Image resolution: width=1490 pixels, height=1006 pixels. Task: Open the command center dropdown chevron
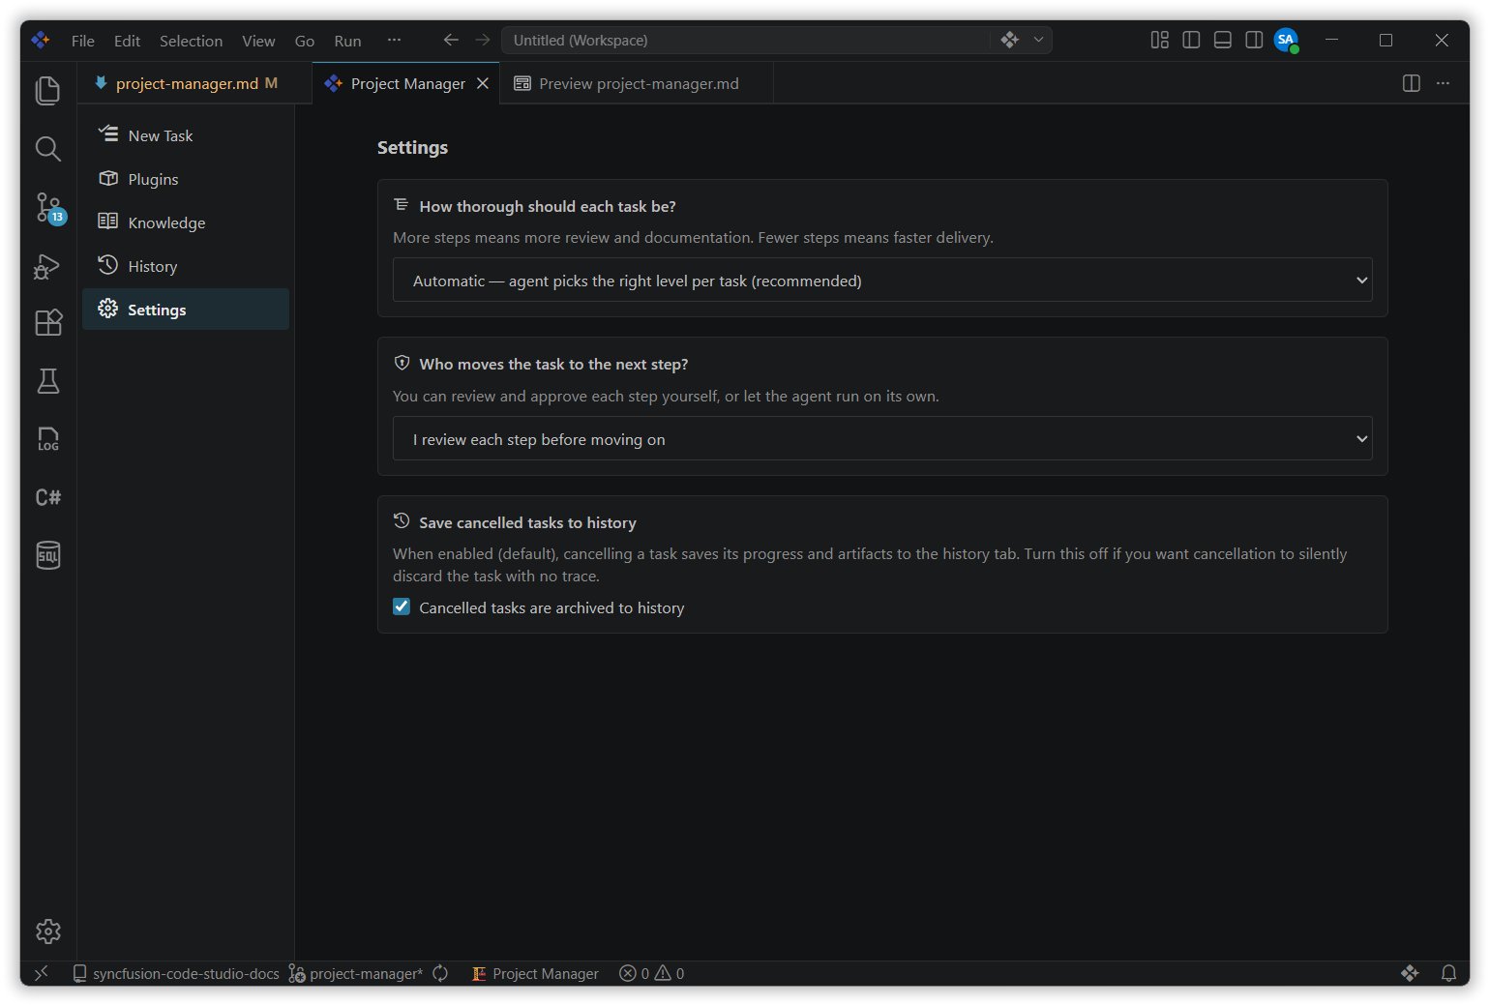click(x=1038, y=40)
